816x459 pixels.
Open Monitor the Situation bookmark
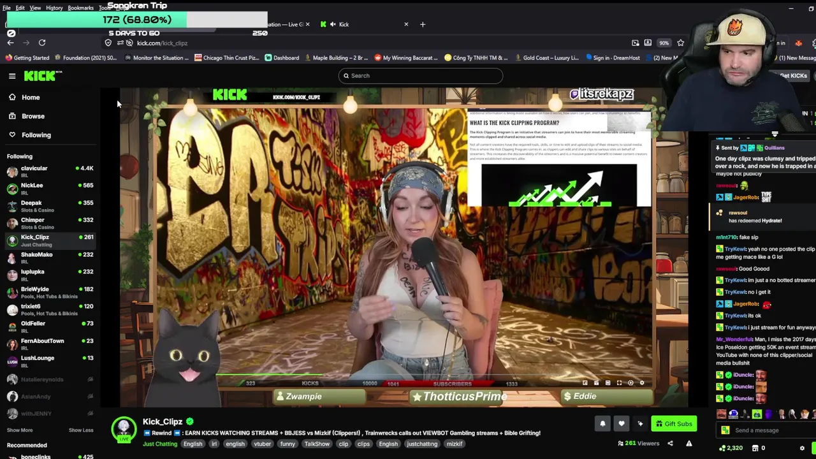pyautogui.click(x=156, y=58)
